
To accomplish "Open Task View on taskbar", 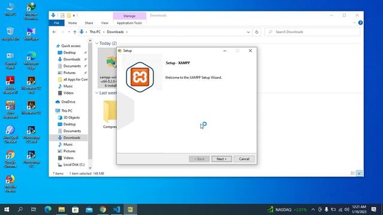I will tap(34, 210).
